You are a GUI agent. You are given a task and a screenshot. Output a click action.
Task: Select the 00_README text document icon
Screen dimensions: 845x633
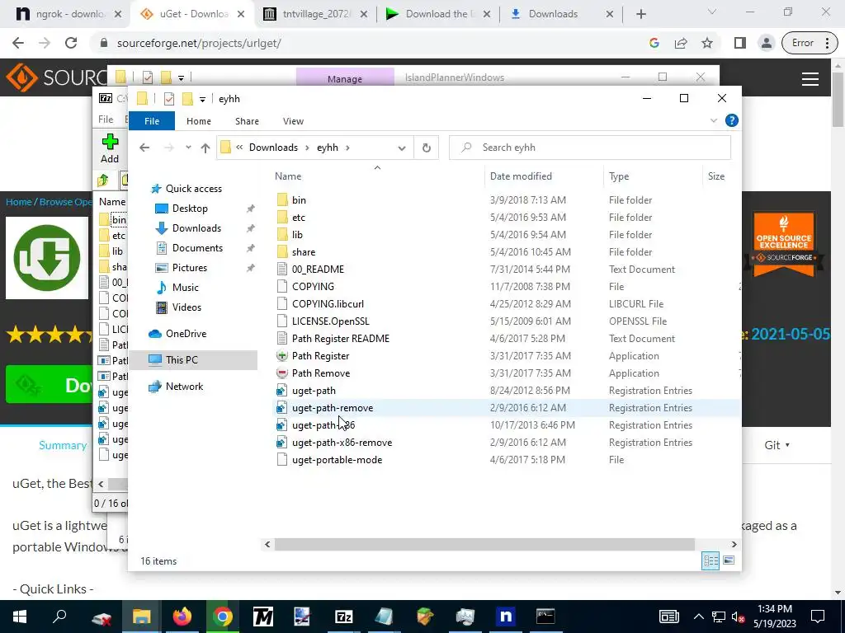[282, 270]
